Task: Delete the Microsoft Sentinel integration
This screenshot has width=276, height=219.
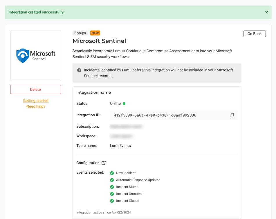Action: pos(36,89)
